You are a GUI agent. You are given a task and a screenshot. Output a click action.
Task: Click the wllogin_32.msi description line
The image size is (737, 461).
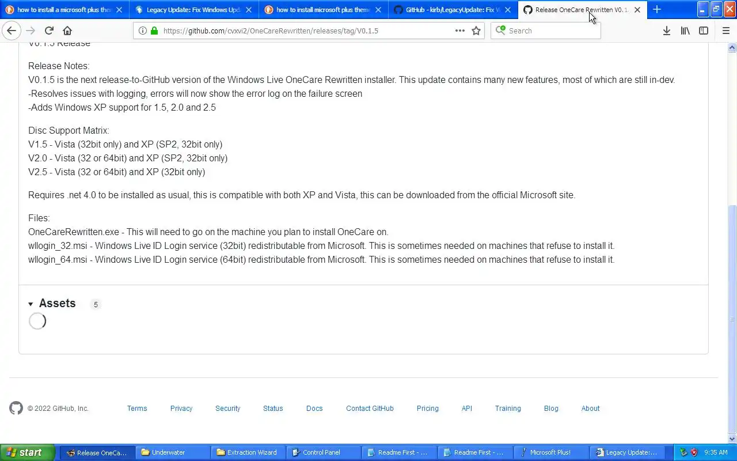pyautogui.click(x=321, y=245)
